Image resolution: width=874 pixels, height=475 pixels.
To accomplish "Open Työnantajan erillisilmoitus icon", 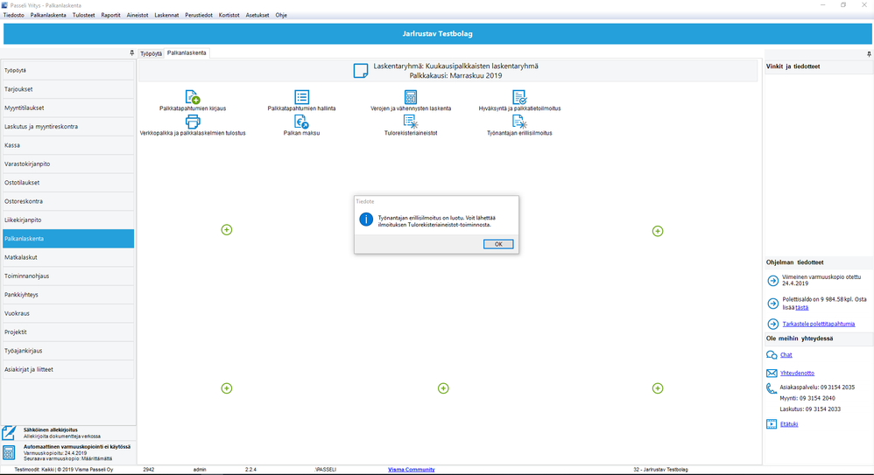I will click(519, 122).
